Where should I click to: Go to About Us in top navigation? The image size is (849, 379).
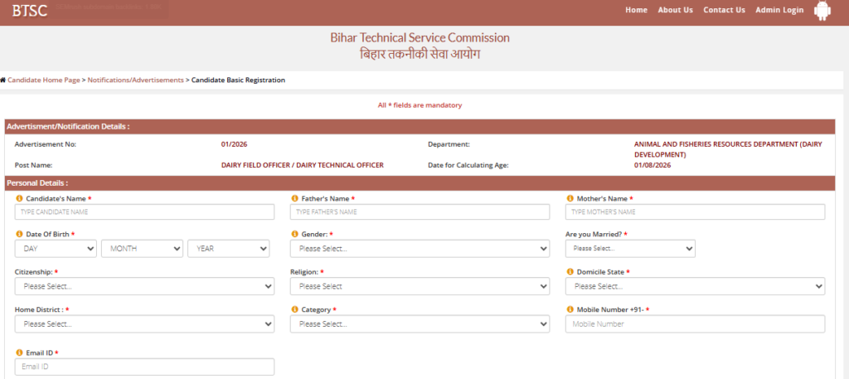coord(675,10)
